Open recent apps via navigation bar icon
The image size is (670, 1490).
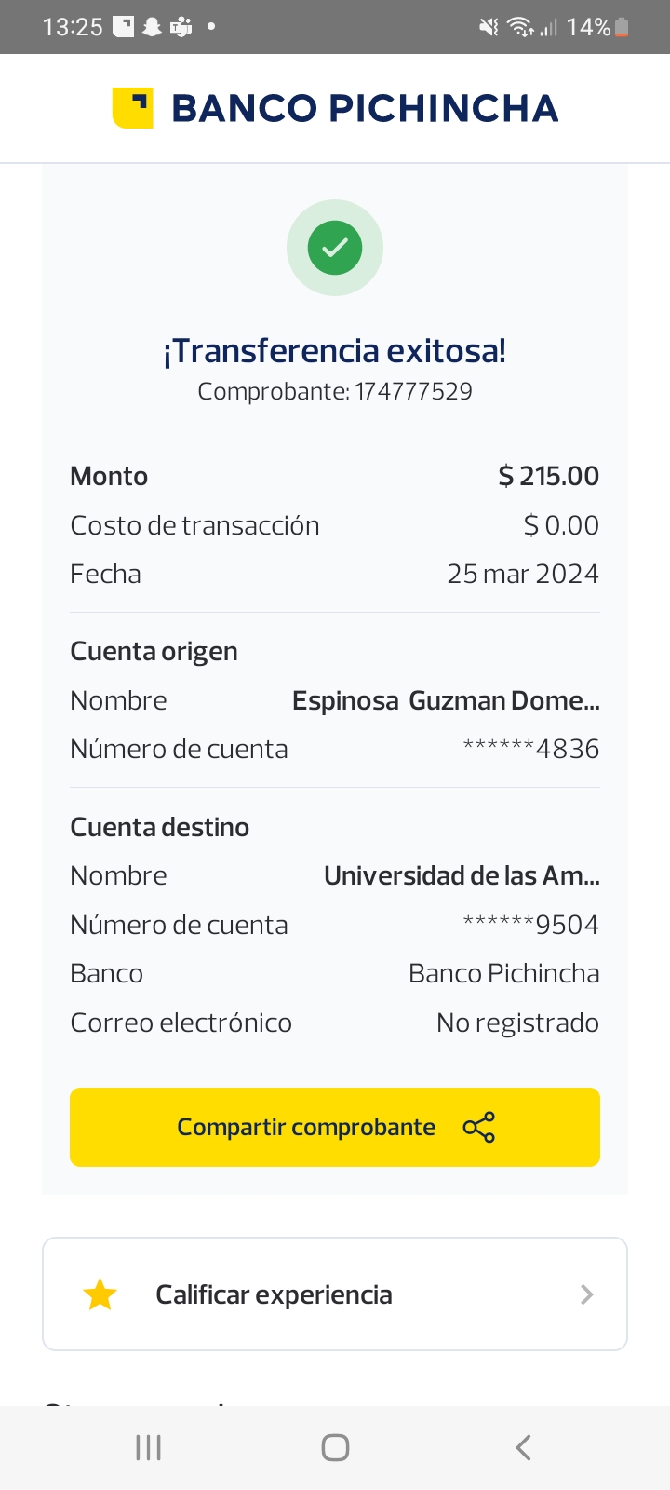pos(148,1447)
